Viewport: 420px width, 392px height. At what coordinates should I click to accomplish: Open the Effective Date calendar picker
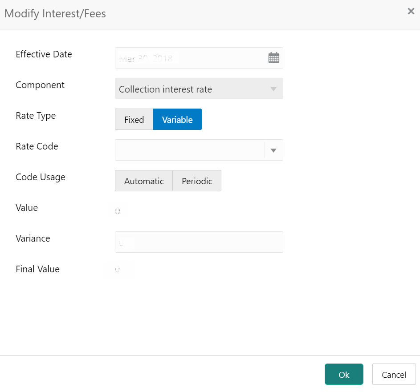click(273, 58)
